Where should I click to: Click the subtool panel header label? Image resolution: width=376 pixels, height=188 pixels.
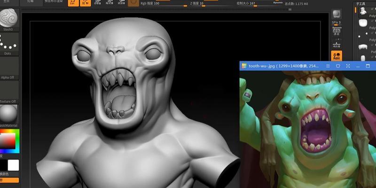(x=360, y=4)
